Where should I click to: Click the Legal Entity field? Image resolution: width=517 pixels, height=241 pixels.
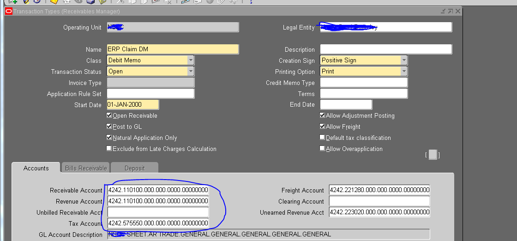(x=386, y=27)
